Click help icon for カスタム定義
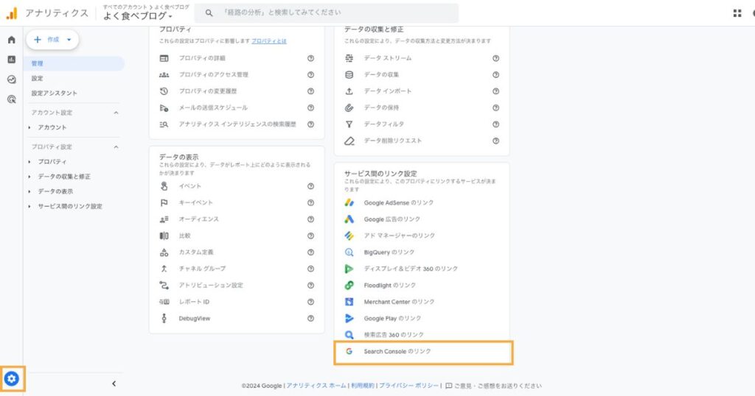This screenshot has height=396, width=755. (x=310, y=252)
